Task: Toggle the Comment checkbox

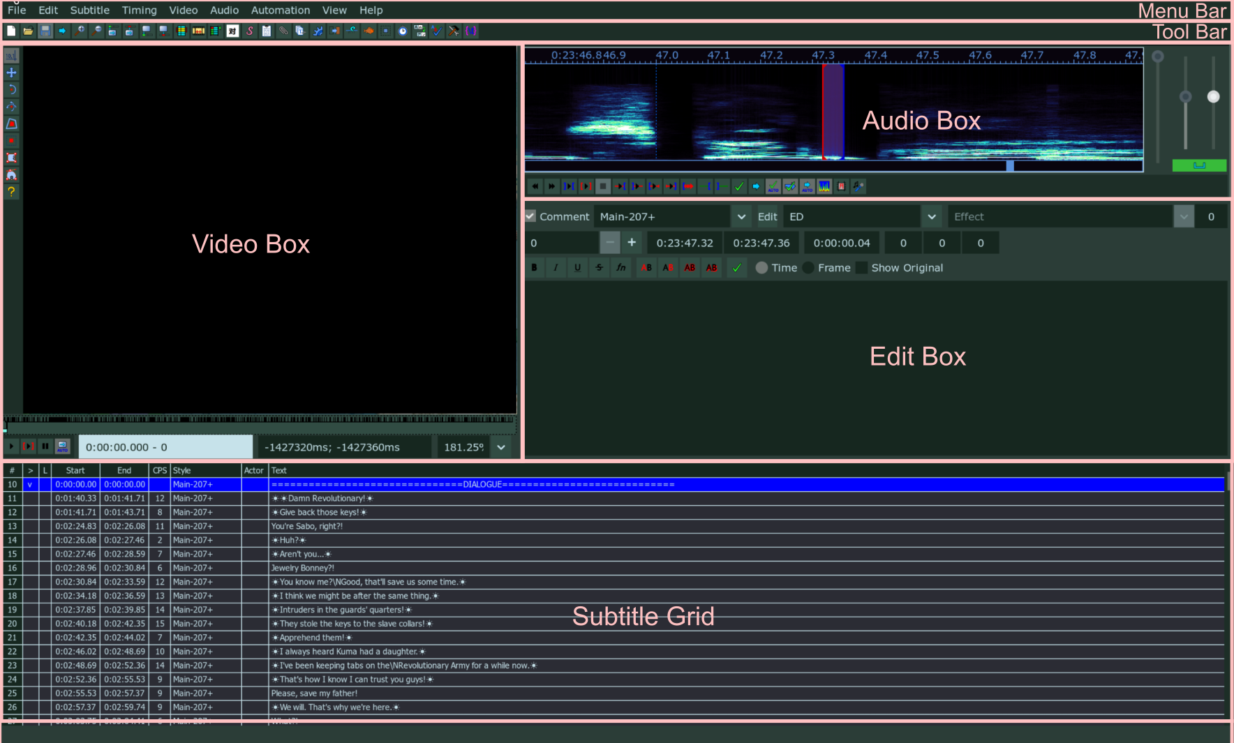Action: 530,216
